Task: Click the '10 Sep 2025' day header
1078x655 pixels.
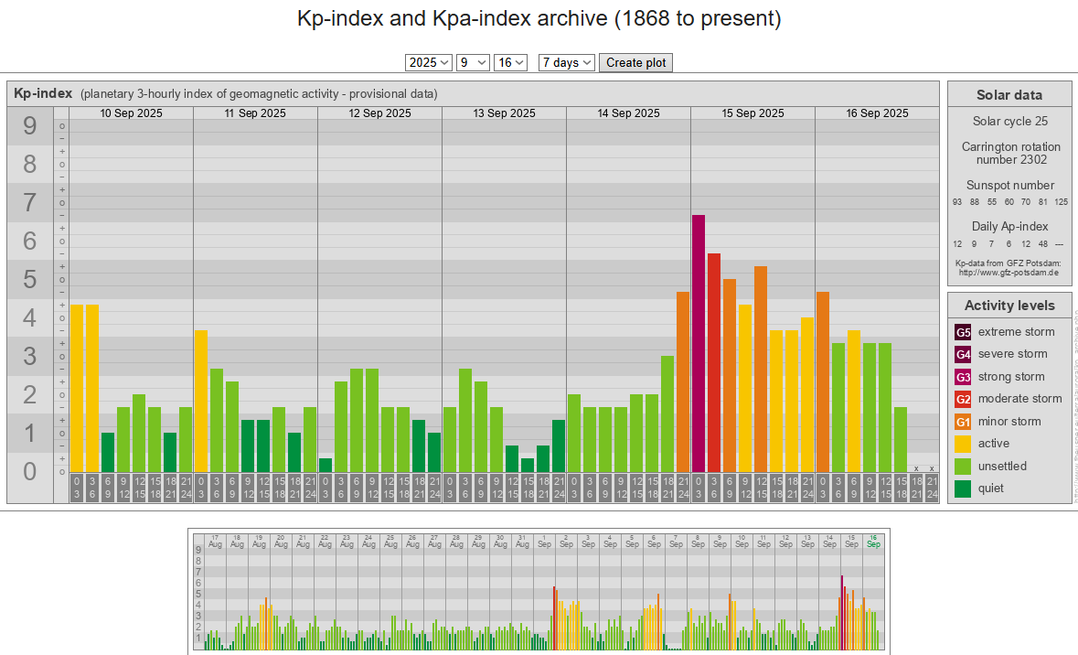Action: click(132, 113)
